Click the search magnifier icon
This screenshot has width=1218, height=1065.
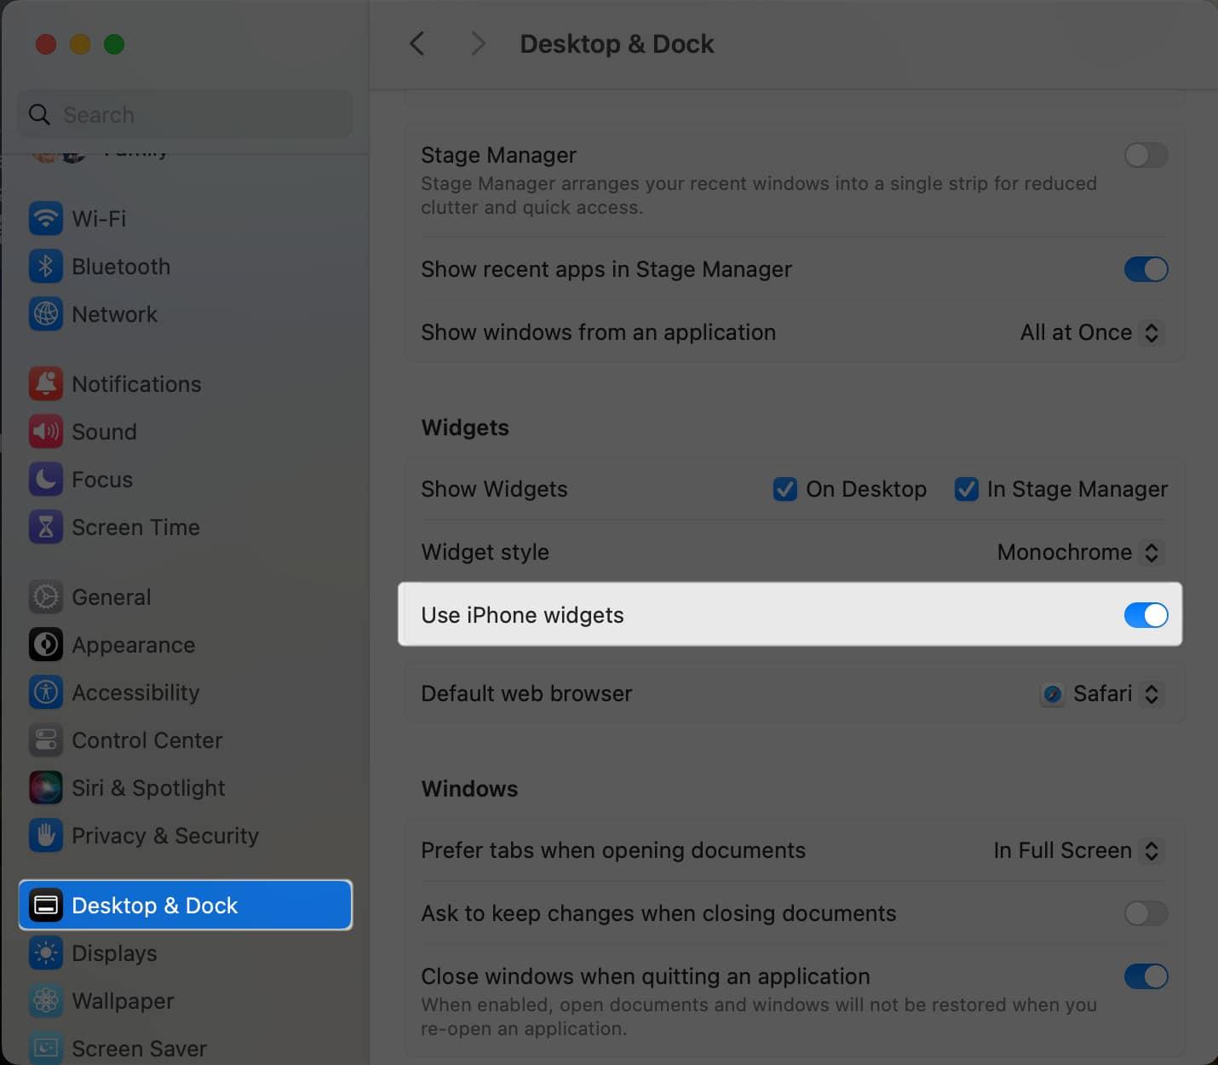coord(39,114)
